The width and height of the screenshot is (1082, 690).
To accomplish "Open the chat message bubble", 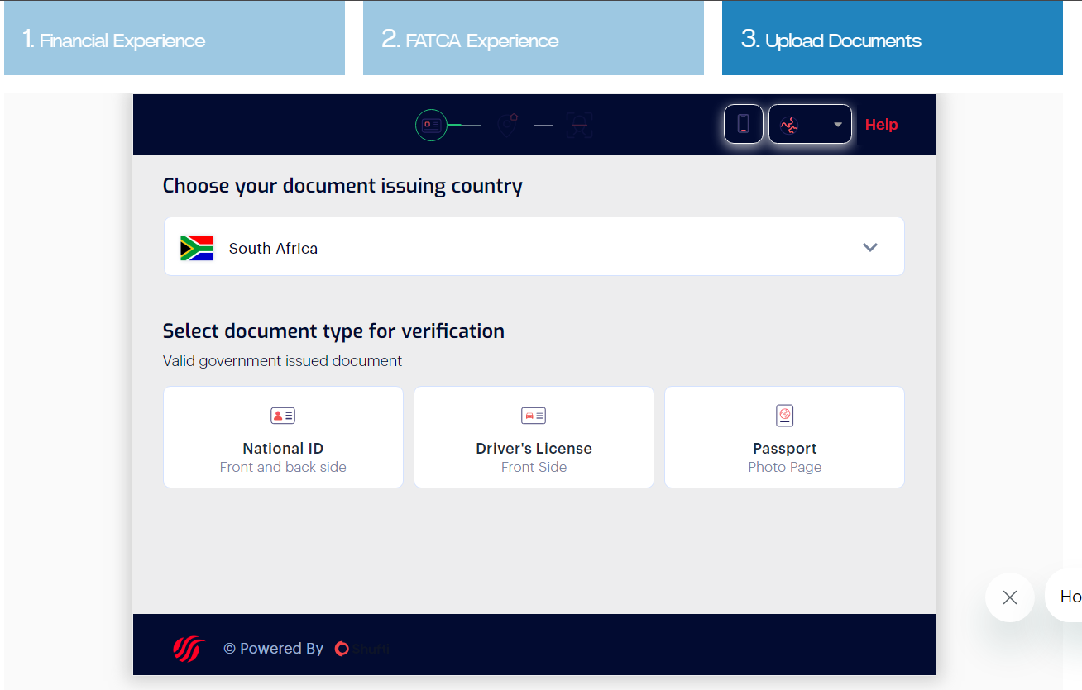I will tap(1067, 597).
